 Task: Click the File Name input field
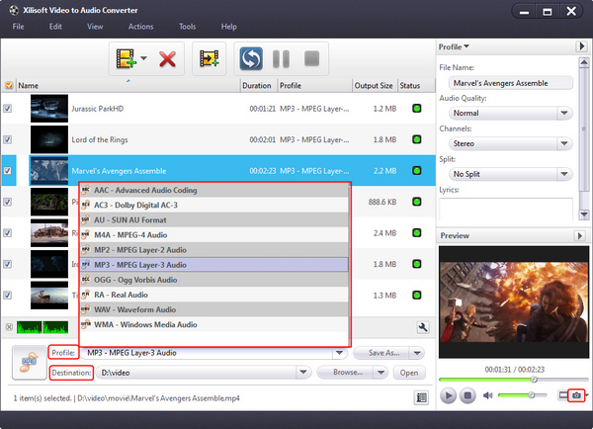pos(511,83)
